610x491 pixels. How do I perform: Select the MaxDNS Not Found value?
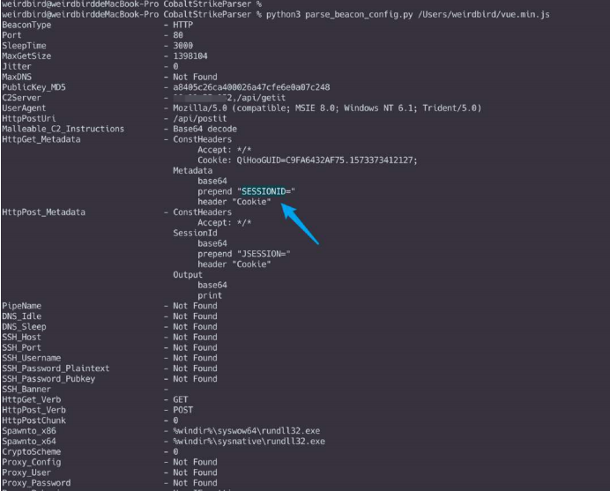196,77
